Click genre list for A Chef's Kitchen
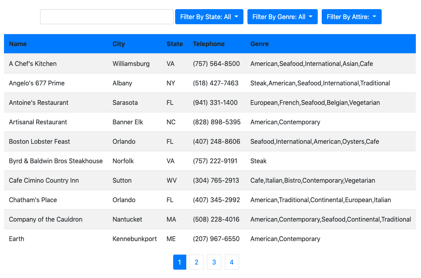The width and height of the screenshot is (421, 278). click(311, 64)
